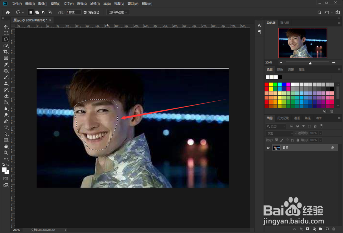
Task: Expand status bar info arrow
Action: [65, 230]
